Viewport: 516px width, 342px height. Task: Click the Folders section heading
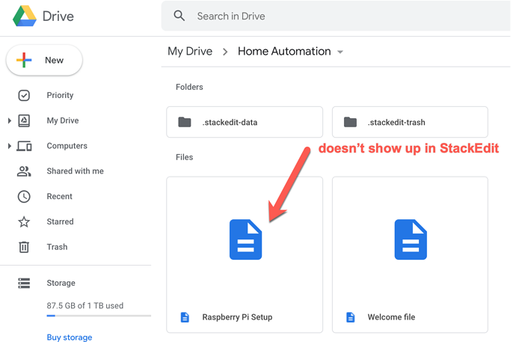[189, 87]
